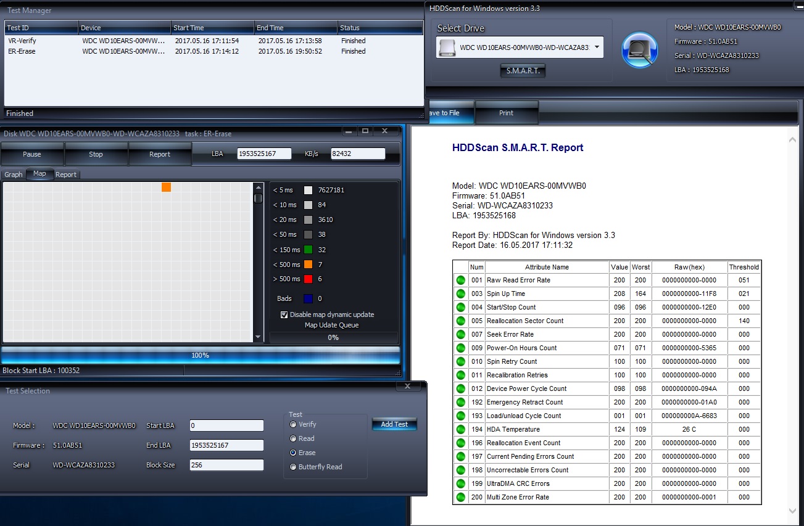The image size is (804, 526).
Task: Switch to the Graph tab
Action: (14, 175)
